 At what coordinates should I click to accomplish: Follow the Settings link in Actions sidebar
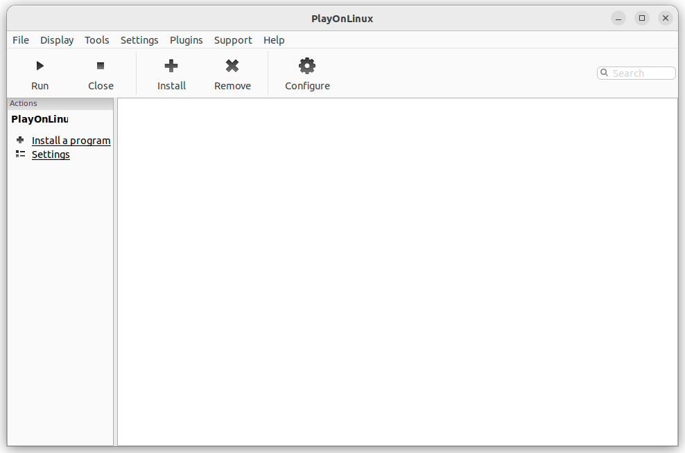[x=51, y=154]
